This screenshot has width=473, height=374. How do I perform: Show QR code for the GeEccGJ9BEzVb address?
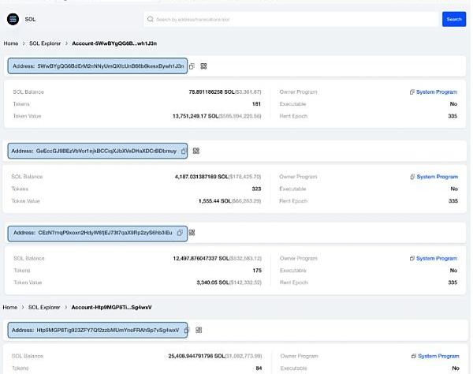tap(196, 150)
